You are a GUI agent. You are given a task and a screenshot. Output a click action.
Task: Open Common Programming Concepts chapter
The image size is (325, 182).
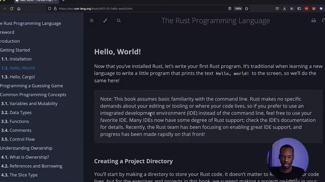point(33,95)
